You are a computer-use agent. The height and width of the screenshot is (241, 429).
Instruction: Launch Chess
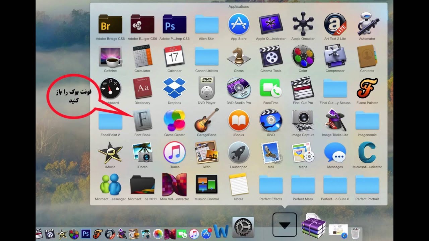239,56
